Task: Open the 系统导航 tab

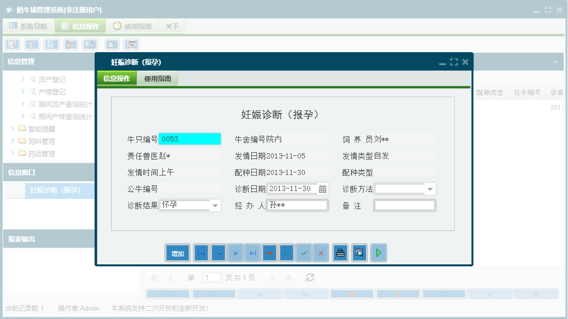Action: [x=28, y=25]
